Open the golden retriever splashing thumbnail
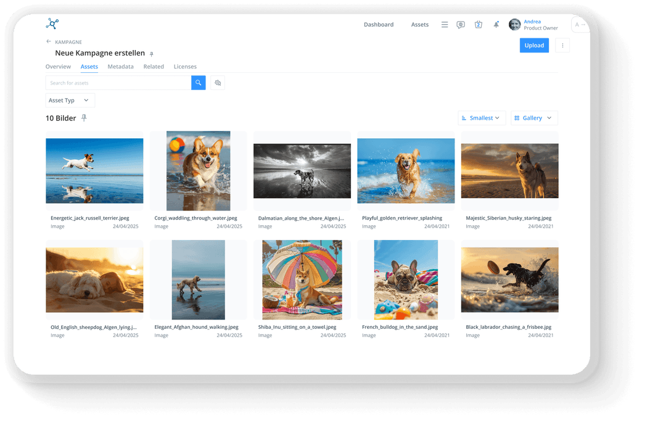This screenshot has width=666, height=443. click(406, 171)
